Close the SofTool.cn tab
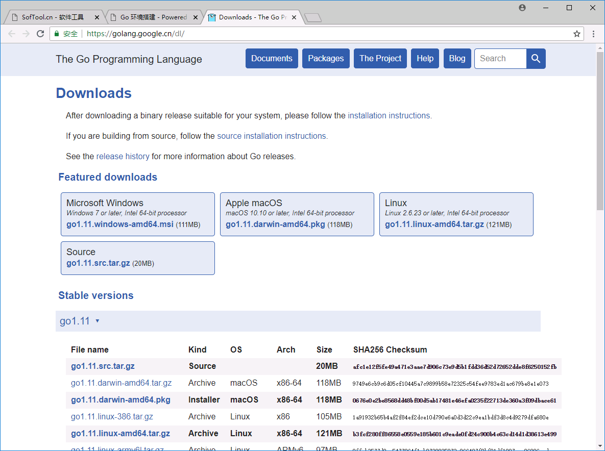This screenshot has width=605, height=451. (97, 17)
